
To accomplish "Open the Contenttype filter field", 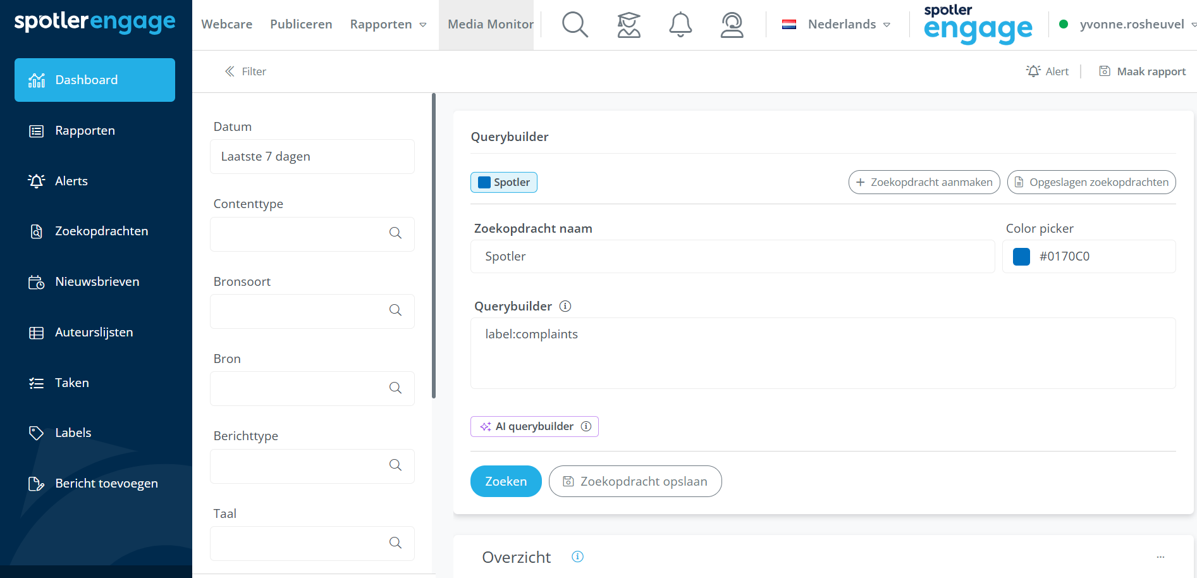I will click(312, 234).
